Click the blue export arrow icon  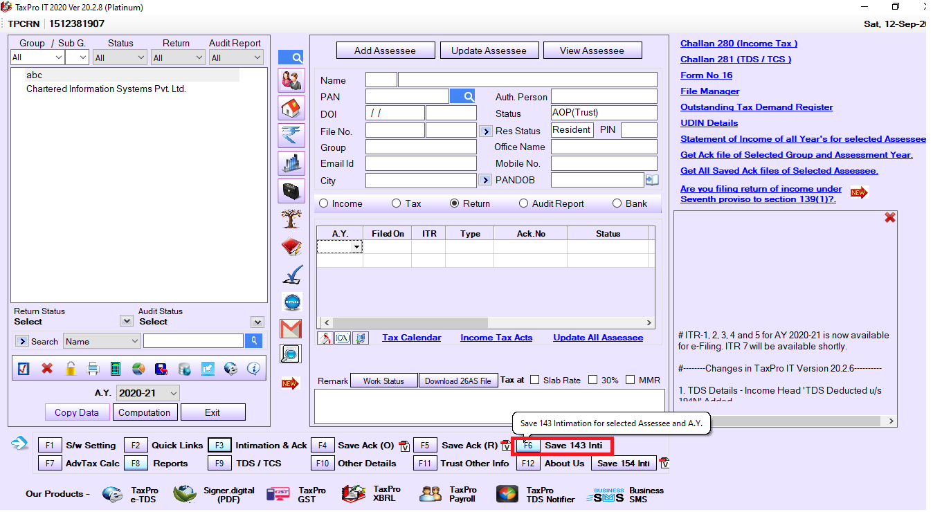[208, 369]
